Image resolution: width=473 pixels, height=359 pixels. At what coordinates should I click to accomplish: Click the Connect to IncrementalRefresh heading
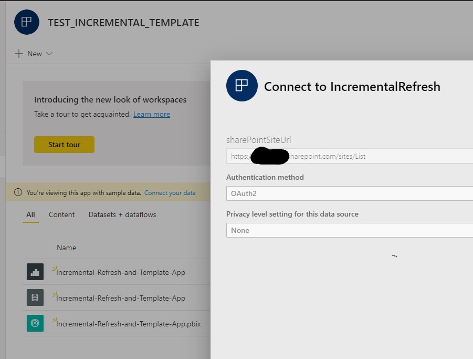tap(352, 87)
